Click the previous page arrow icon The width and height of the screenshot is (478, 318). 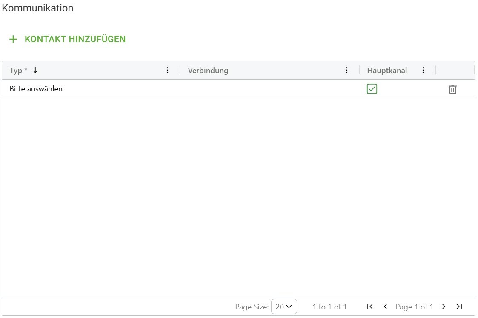[x=385, y=307]
